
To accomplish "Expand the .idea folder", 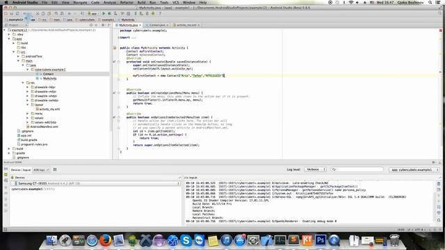I will tap(9, 34).
